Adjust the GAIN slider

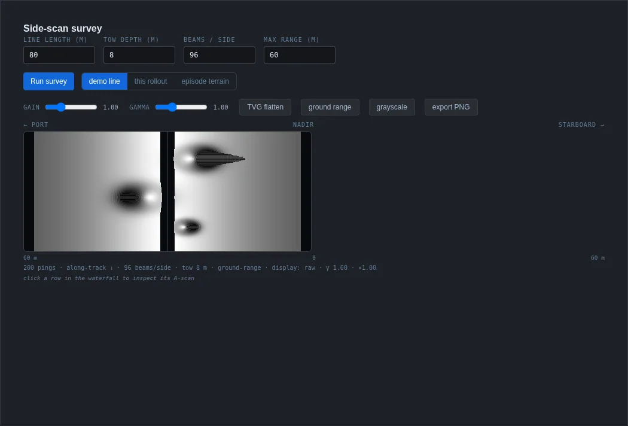click(71, 107)
